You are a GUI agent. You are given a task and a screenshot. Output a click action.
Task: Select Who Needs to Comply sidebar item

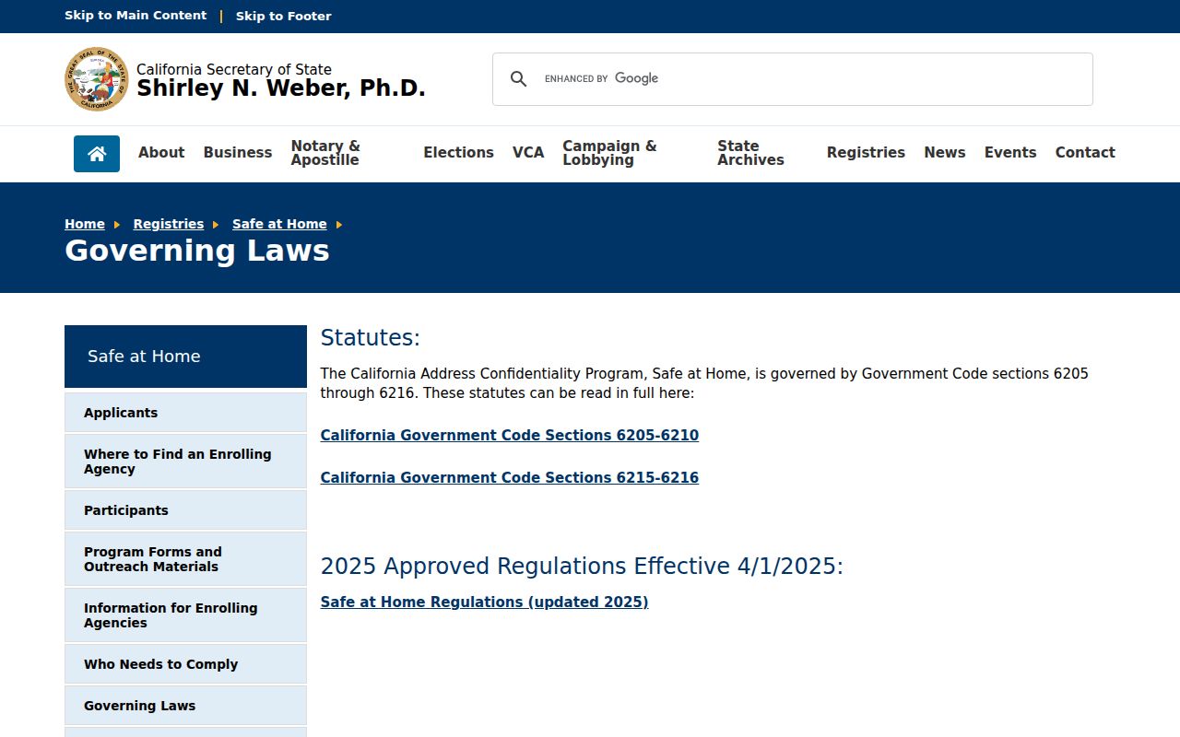(185, 664)
